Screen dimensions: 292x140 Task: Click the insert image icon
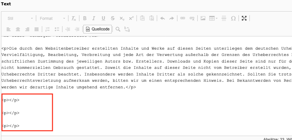coord(203,18)
